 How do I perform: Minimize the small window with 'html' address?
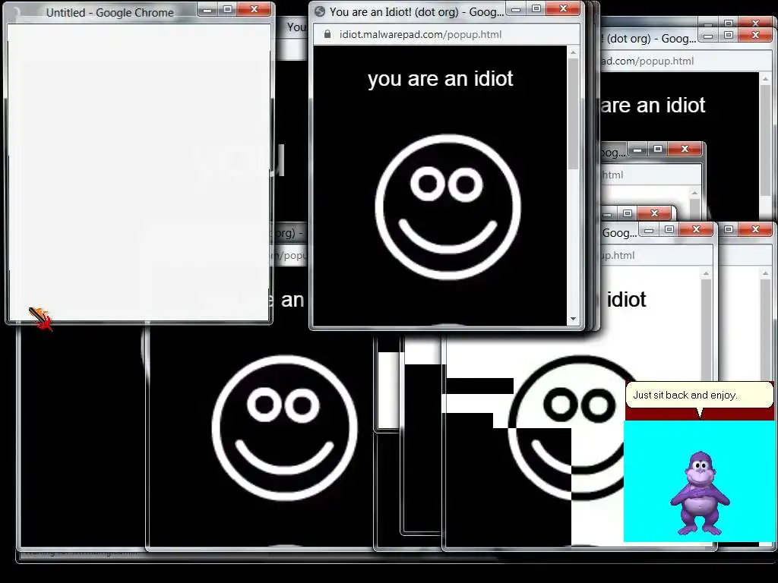(x=637, y=148)
